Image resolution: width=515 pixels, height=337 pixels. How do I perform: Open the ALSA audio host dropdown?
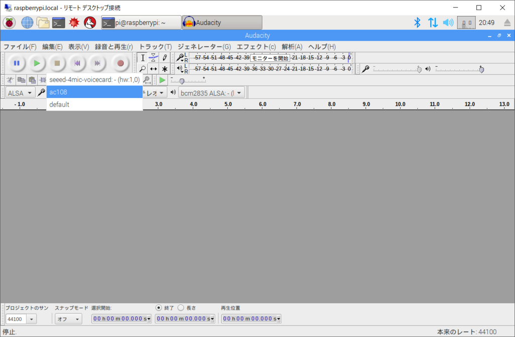pos(20,93)
